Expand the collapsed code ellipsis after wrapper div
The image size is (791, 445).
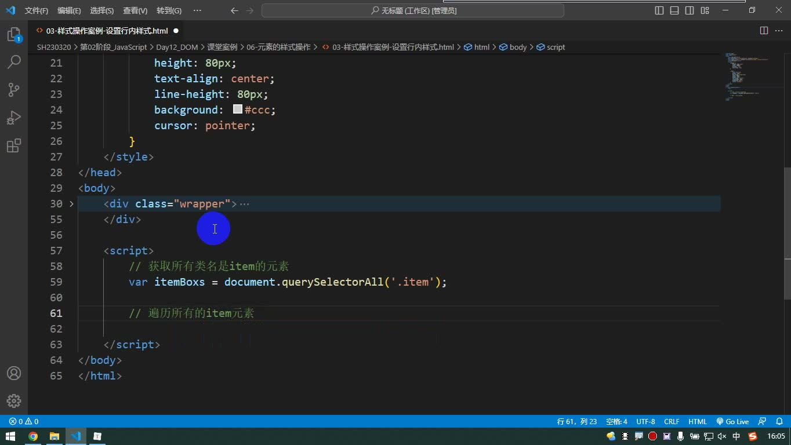click(x=245, y=204)
